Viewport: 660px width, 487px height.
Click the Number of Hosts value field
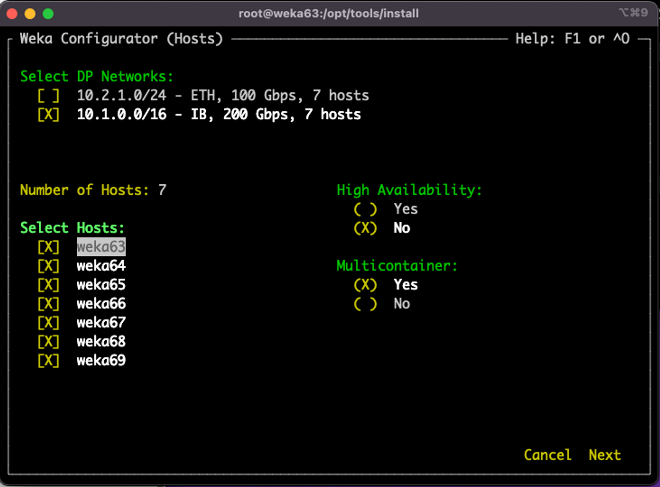(x=162, y=190)
